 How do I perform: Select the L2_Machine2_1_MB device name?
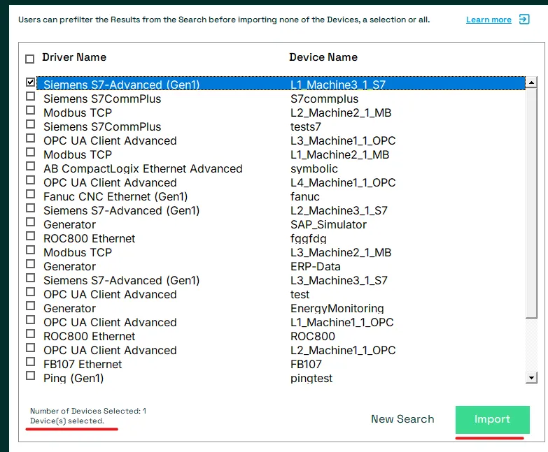pyautogui.click(x=341, y=112)
